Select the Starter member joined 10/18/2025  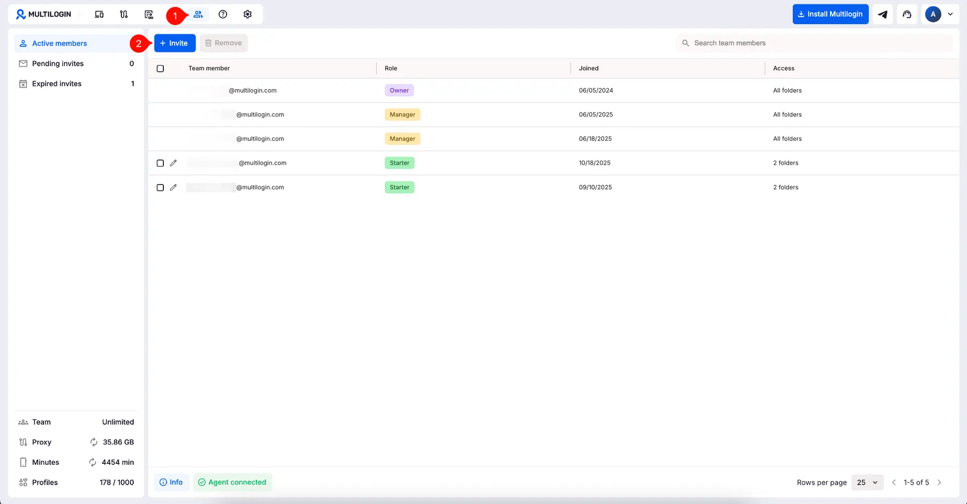click(160, 163)
